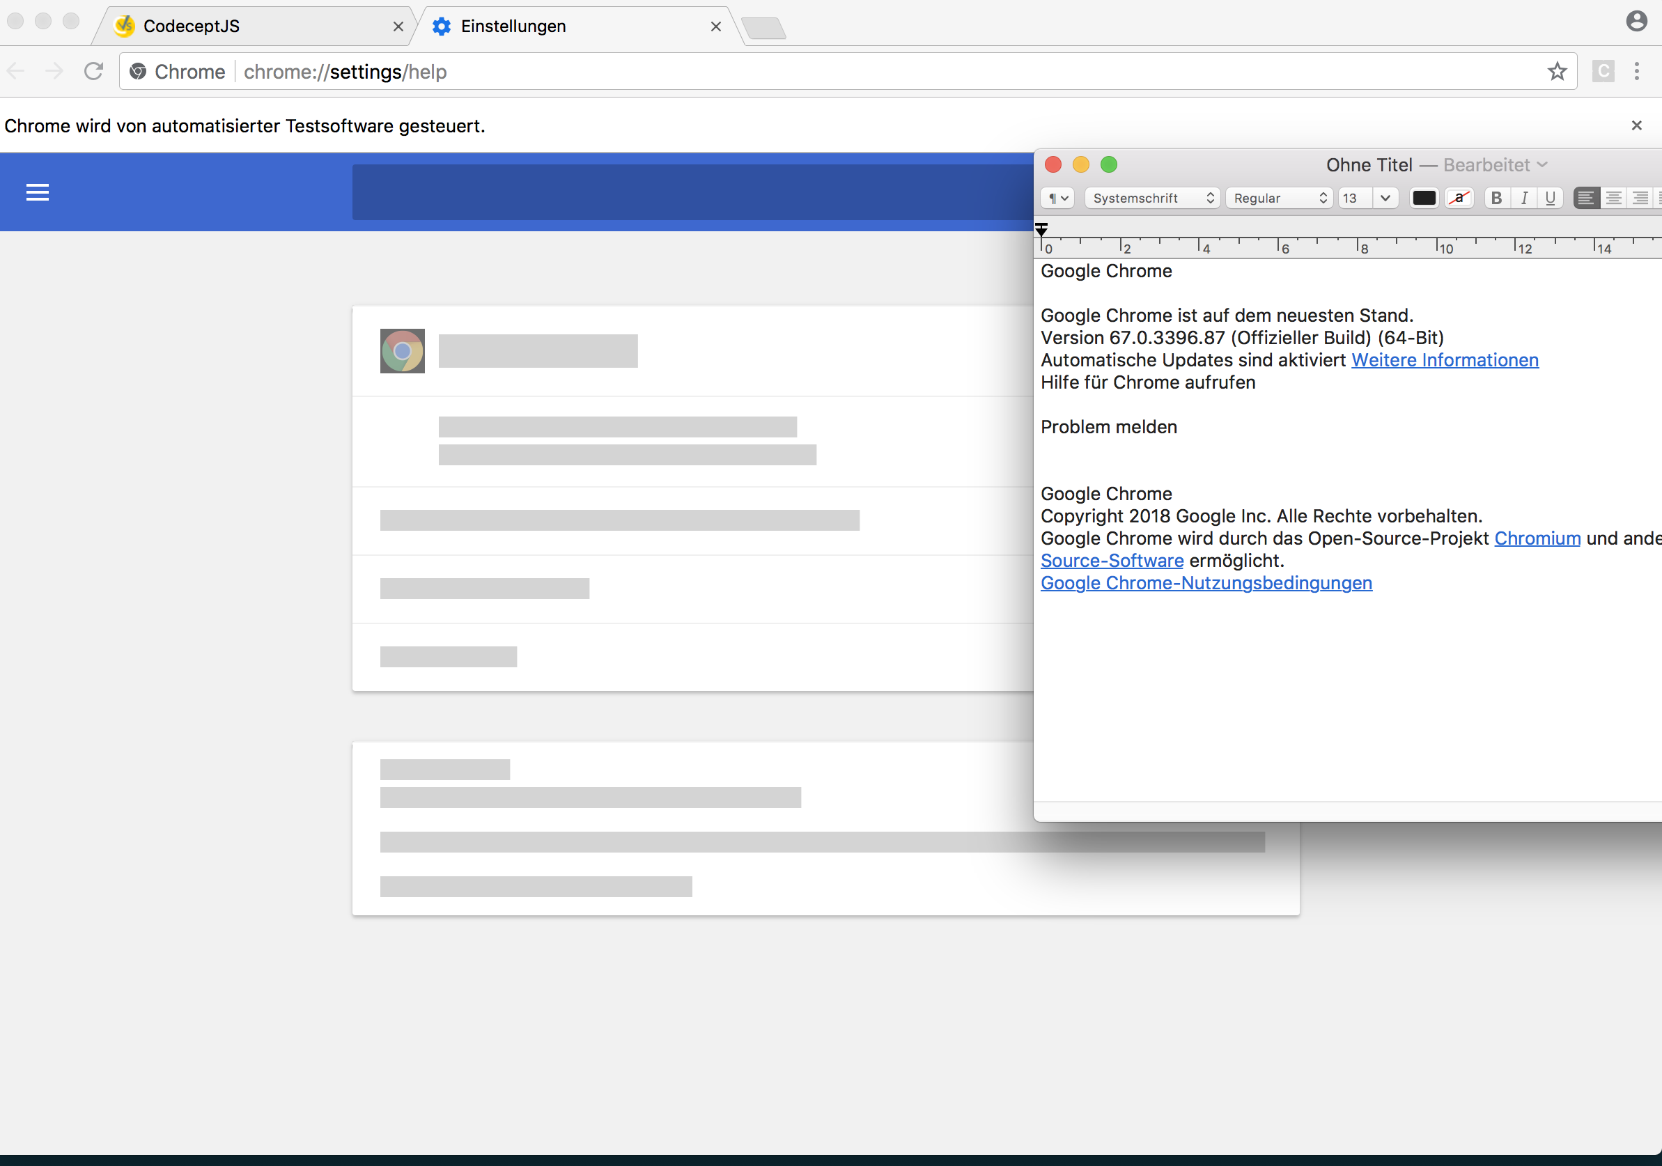
Task: Switch to the CodeceptJS tab
Action: tap(254, 26)
